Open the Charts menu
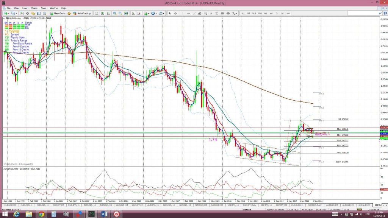The width and height of the screenshot is (388, 218). point(34,8)
